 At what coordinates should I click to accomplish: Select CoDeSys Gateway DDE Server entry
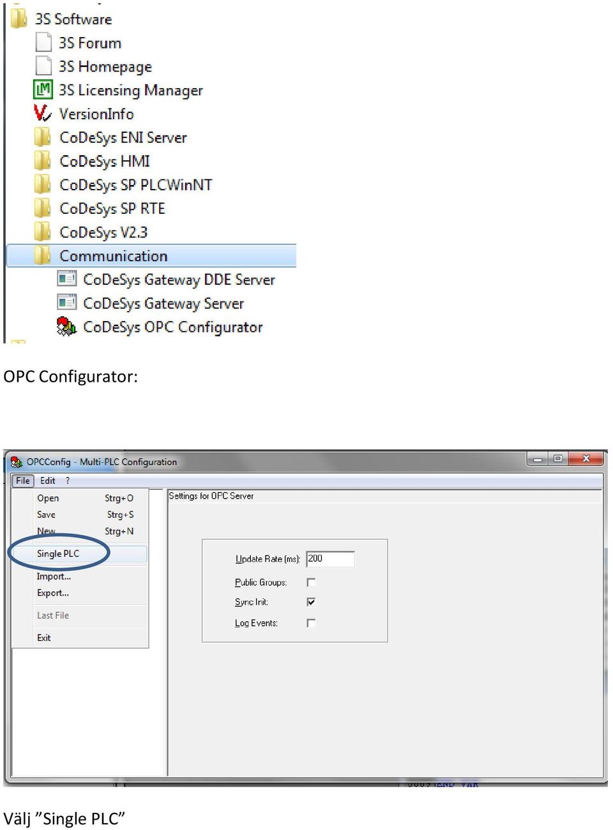tap(179, 280)
